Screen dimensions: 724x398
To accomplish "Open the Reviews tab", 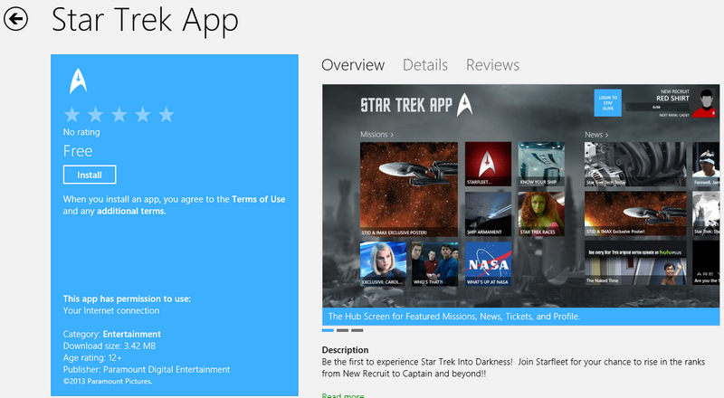I will coord(492,65).
